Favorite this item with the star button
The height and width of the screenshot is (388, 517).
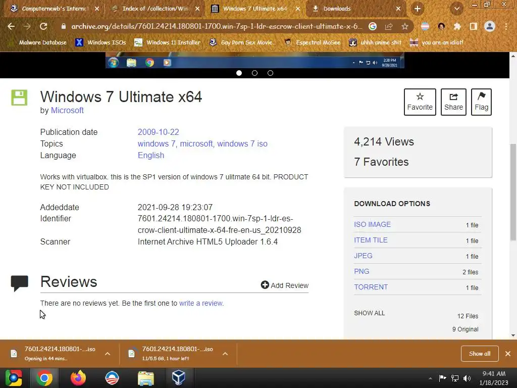click(420, 102)
